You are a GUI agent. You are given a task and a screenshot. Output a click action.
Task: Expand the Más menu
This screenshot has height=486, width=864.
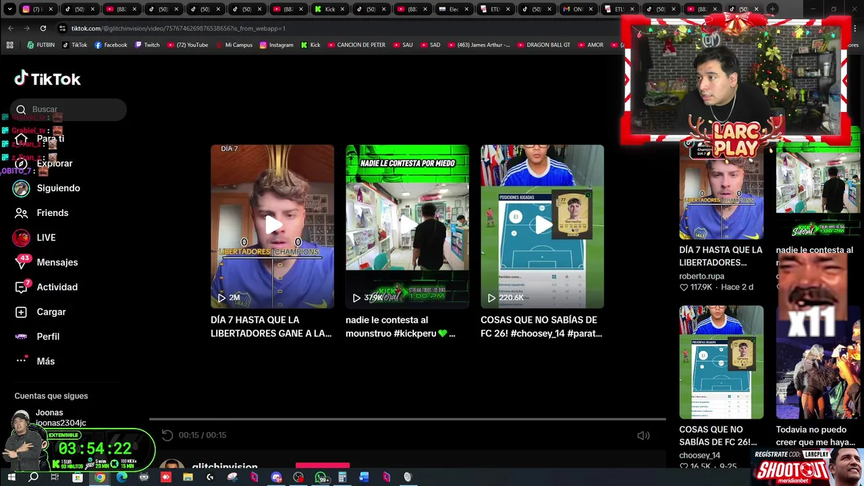(46, 361)
